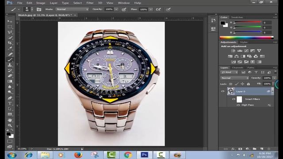Image resolution: width=283 pixels, height=159 pixels.
Task: Toggle lock image pixels
Action: (237, 84)
